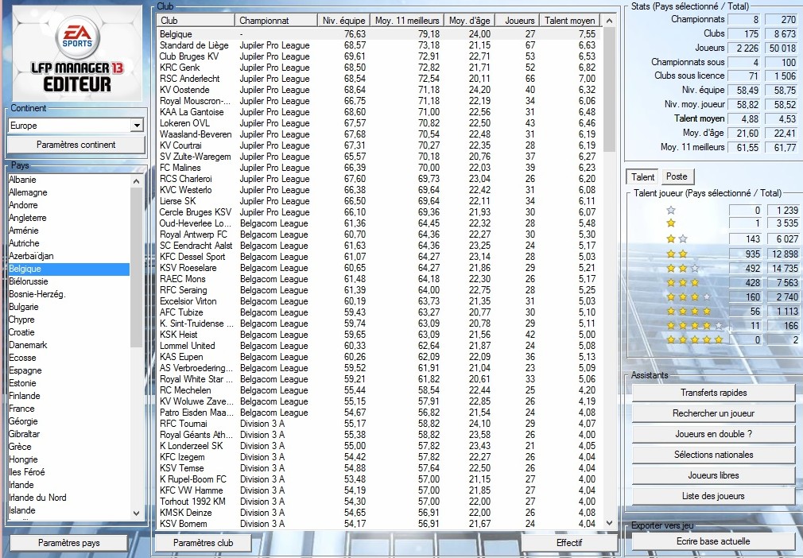Click Rechercher un joueur button
Viewport: 803px width, 558px height.
click(713, 413)
